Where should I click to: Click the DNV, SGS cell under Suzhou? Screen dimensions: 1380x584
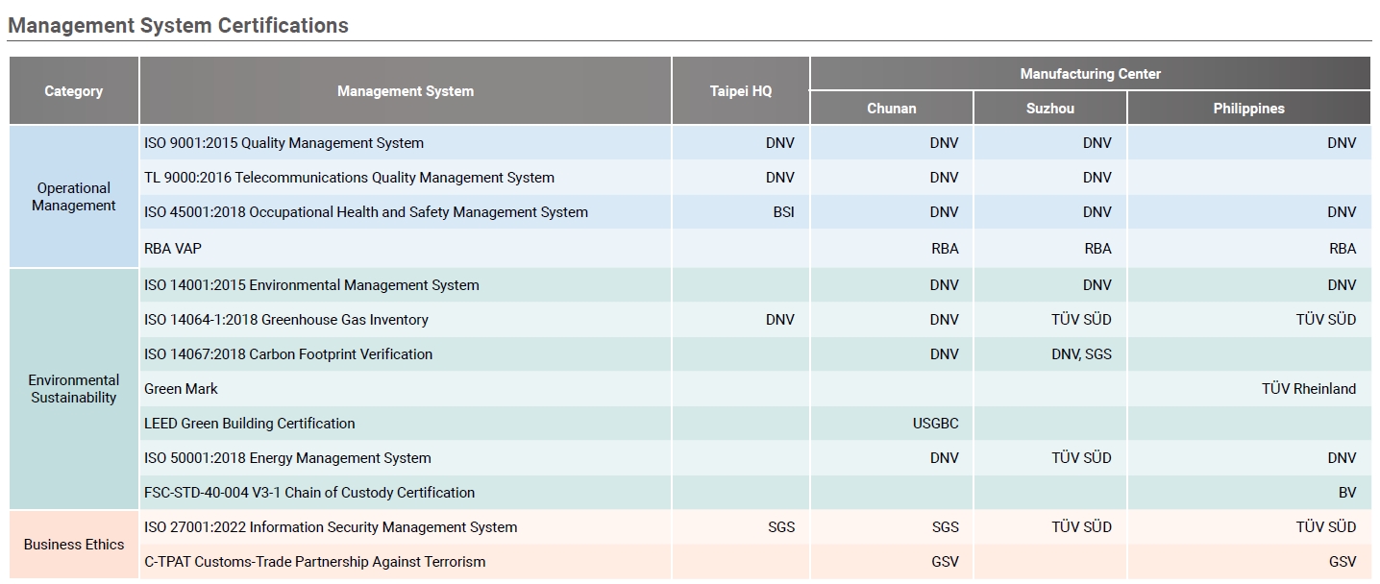click(1081, 354)
